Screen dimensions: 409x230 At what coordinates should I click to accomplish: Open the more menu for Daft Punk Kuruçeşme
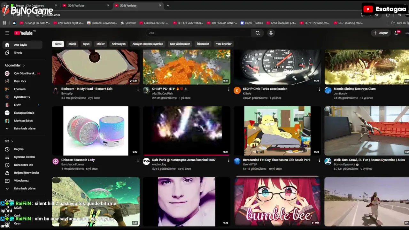228,160
